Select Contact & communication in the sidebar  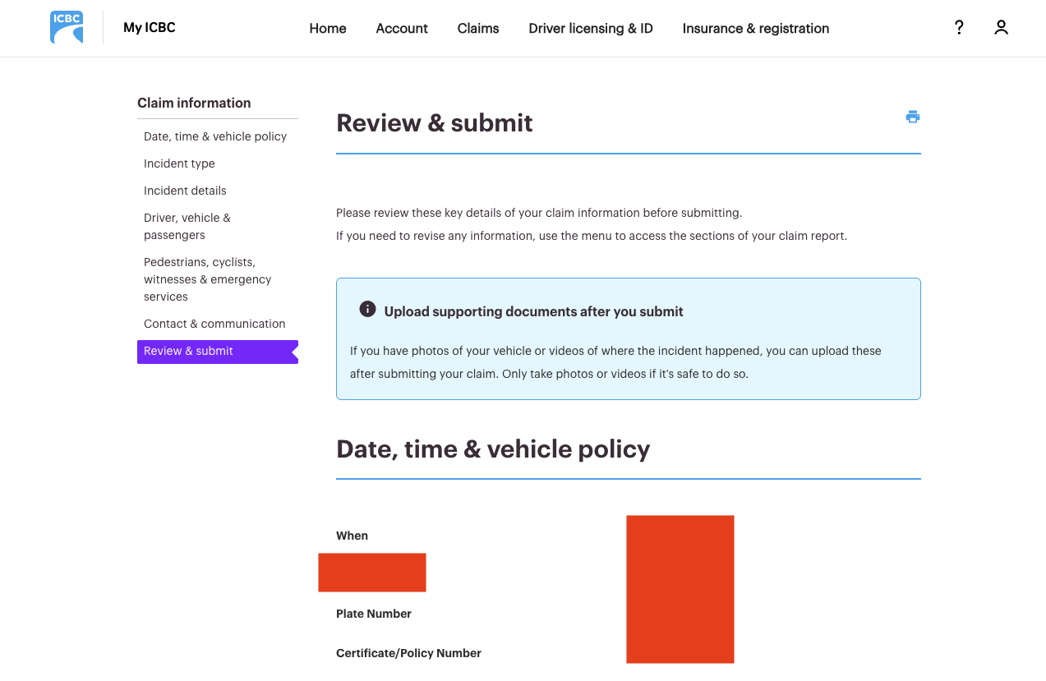[214, 324]
